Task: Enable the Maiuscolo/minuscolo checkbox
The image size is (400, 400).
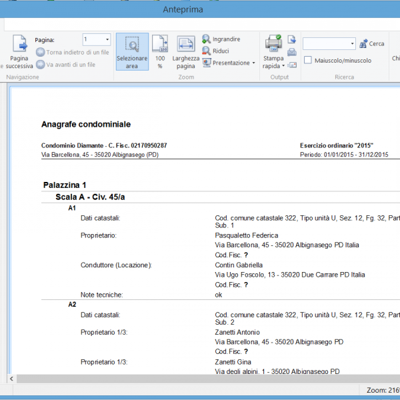Action: [x=308, y=60]
